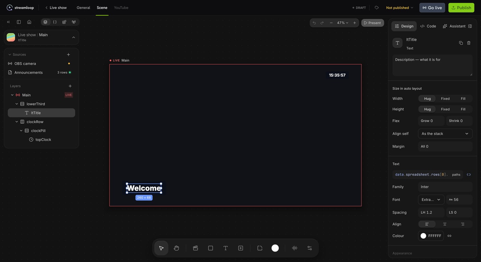
Task: Undo the last canvas action
Action: 315,23
